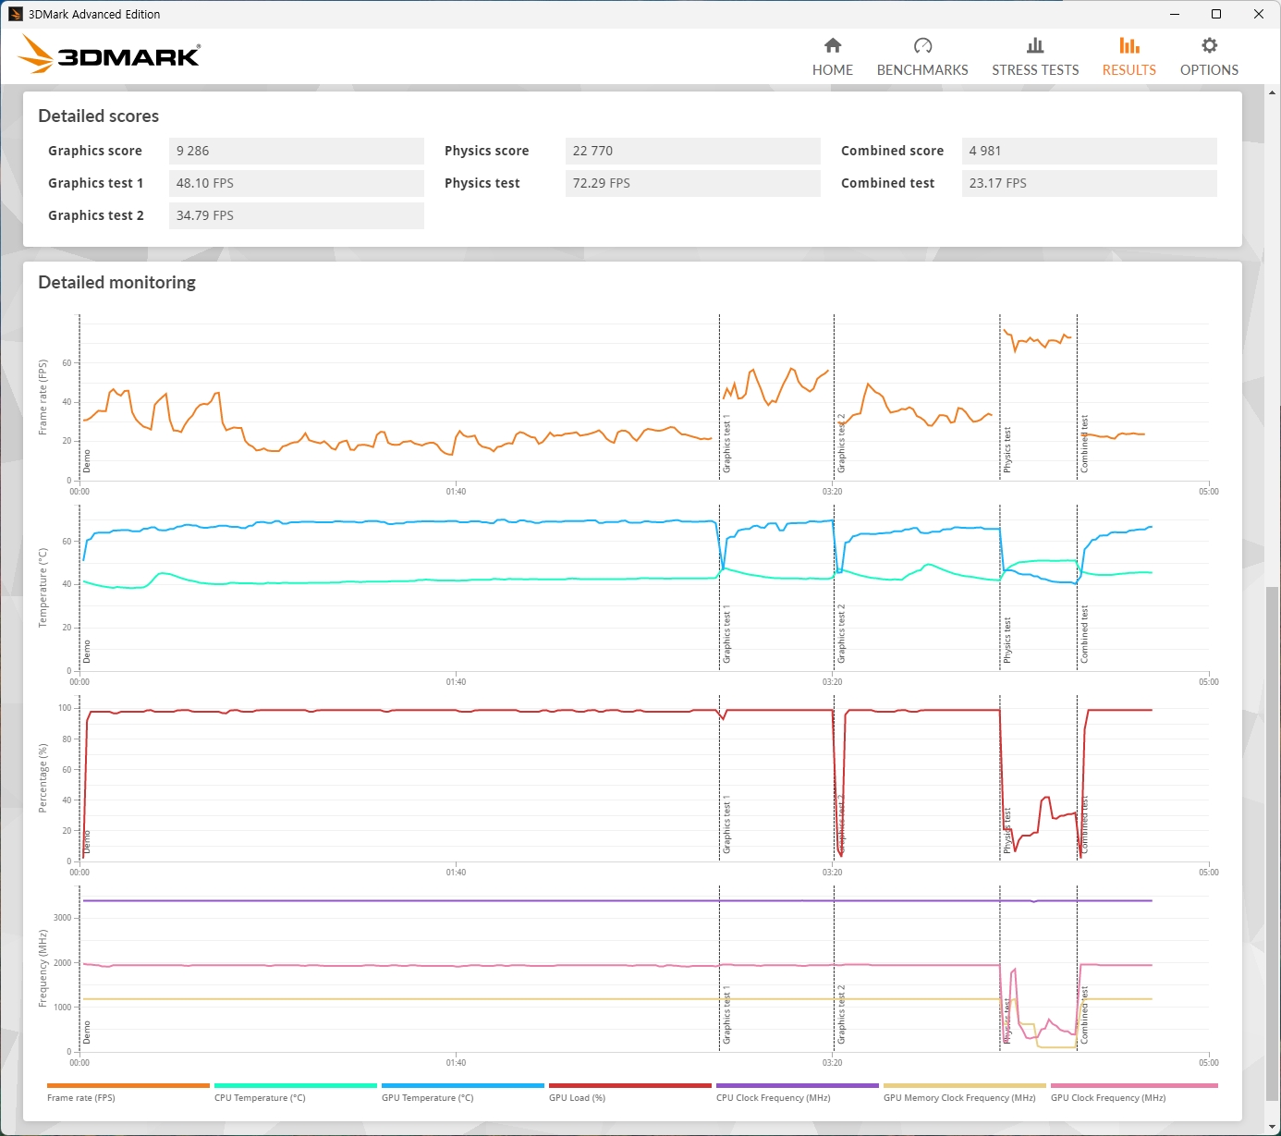Select the Physics score value 22 770
1281x1136 pixels.
(x=692, y=151)
